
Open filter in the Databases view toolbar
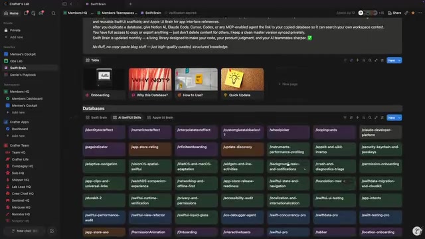click(345, 118)
